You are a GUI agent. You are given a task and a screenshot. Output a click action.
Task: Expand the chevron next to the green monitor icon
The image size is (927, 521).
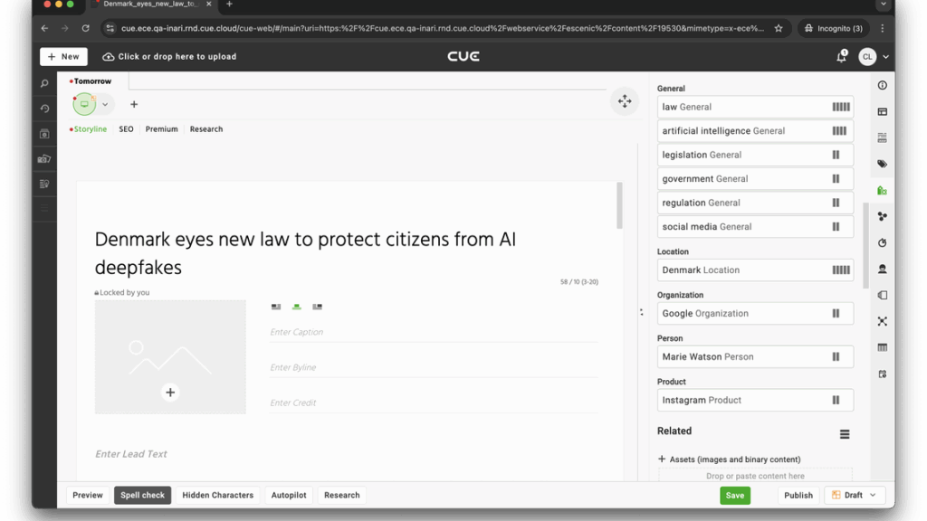tap(105, 104)
